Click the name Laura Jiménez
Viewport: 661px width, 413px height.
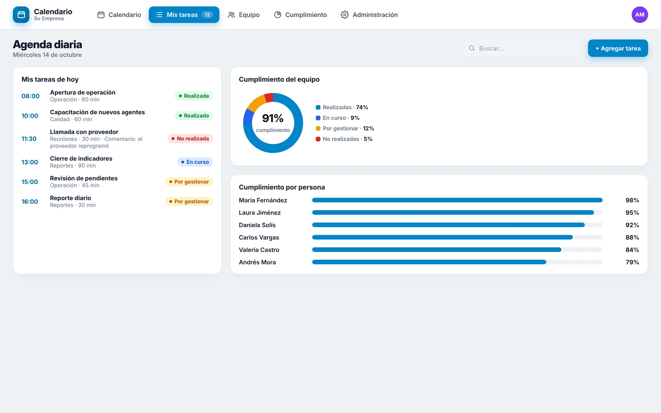click(x=260, y=213)
